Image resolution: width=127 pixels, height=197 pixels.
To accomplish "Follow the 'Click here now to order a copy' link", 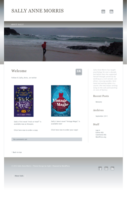I will tap(26, 130).
